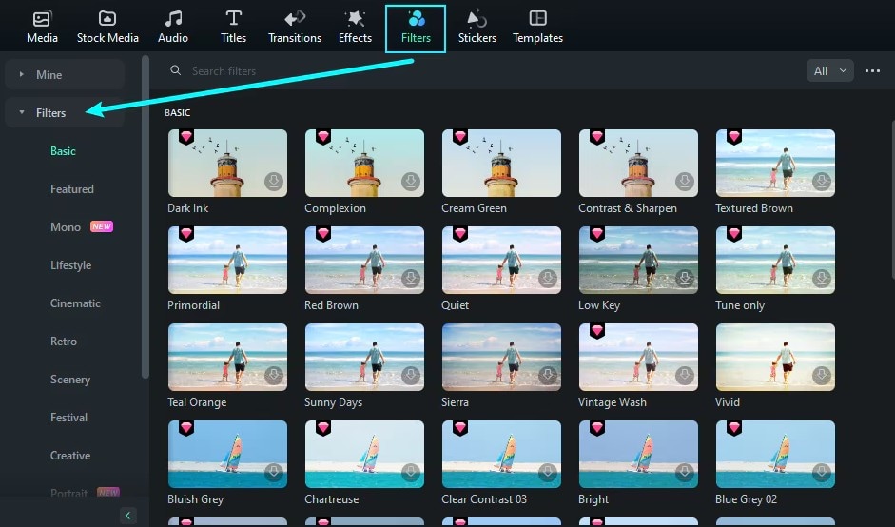Download the Low Key filter
Viewport: 895px width, 527px height.
click(x=685, y=279)
